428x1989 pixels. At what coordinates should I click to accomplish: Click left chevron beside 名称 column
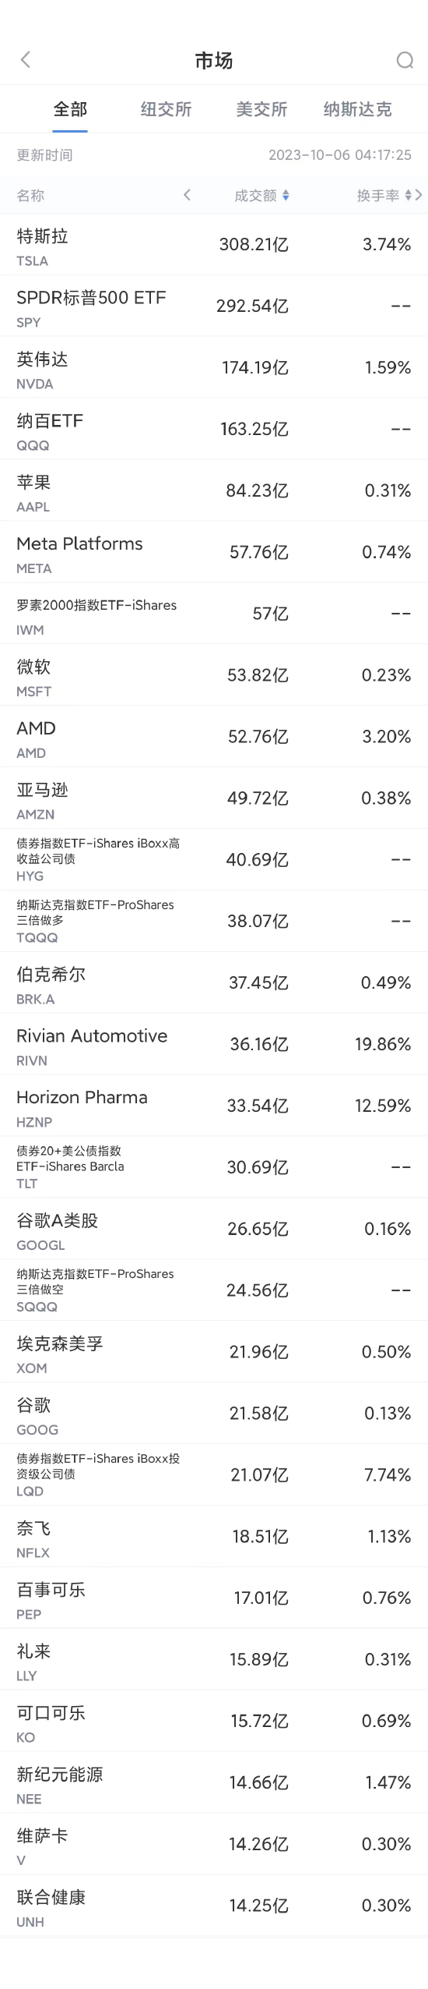(x=187, y=195)
